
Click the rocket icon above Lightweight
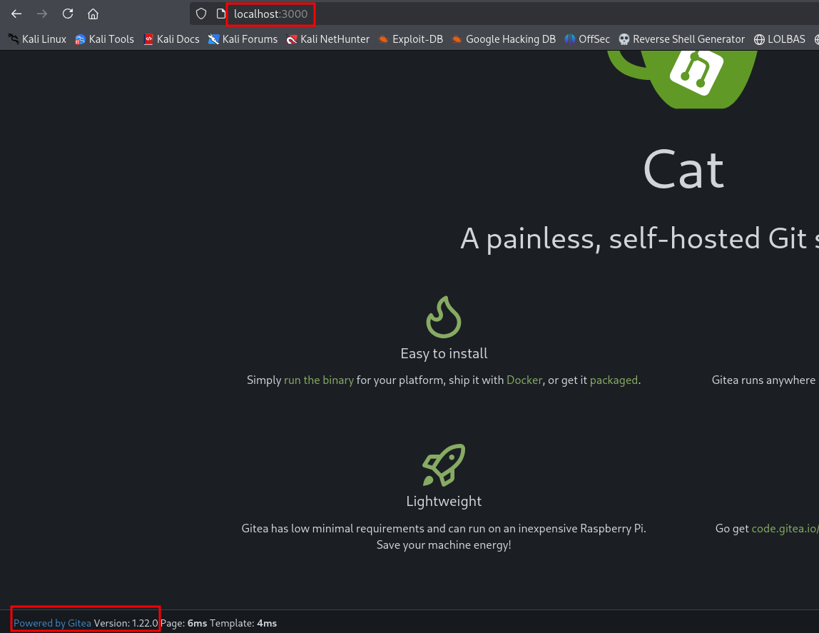point(444,465)
